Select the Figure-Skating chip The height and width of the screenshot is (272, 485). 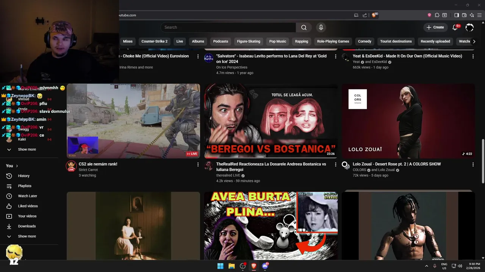tap(249, 41)
